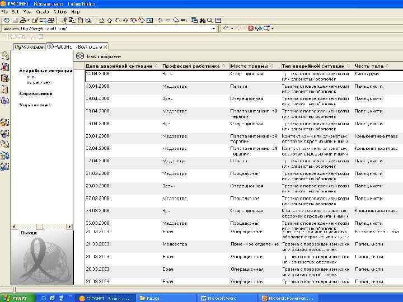
Task: Open the dropdown next to the Back arrow
Action: pos(232,29)
